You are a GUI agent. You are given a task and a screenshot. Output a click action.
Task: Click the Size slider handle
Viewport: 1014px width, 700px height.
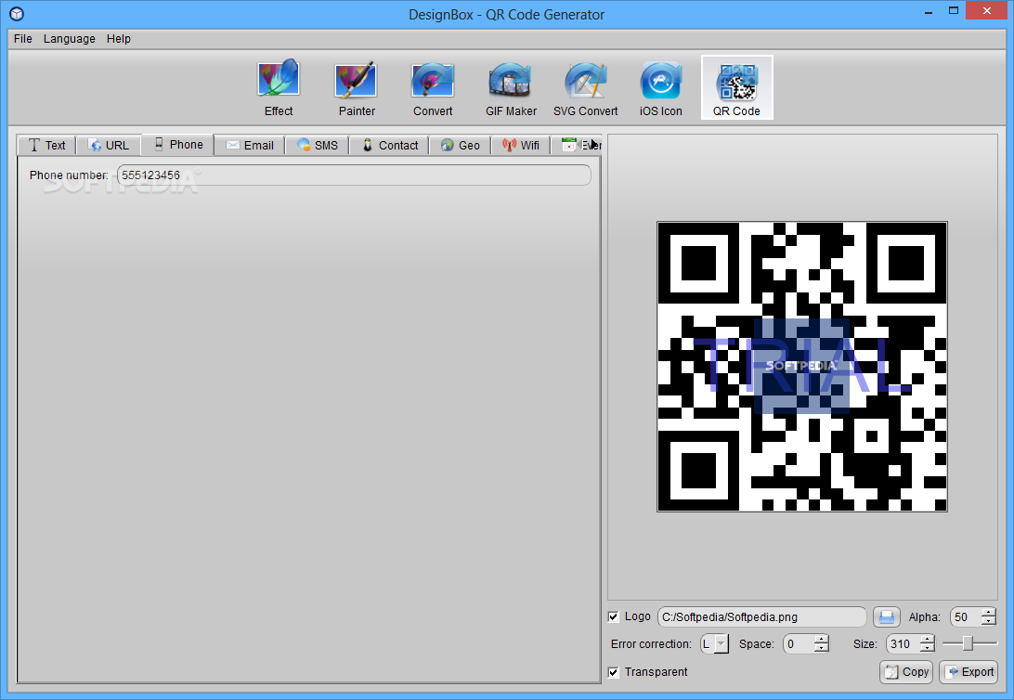(968, 643)
